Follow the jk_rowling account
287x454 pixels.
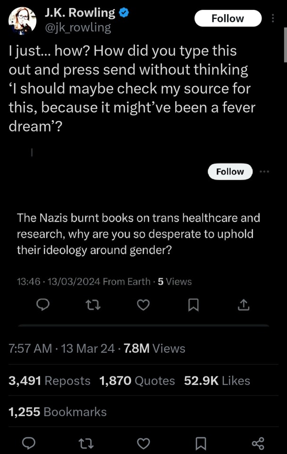point(228,18)
